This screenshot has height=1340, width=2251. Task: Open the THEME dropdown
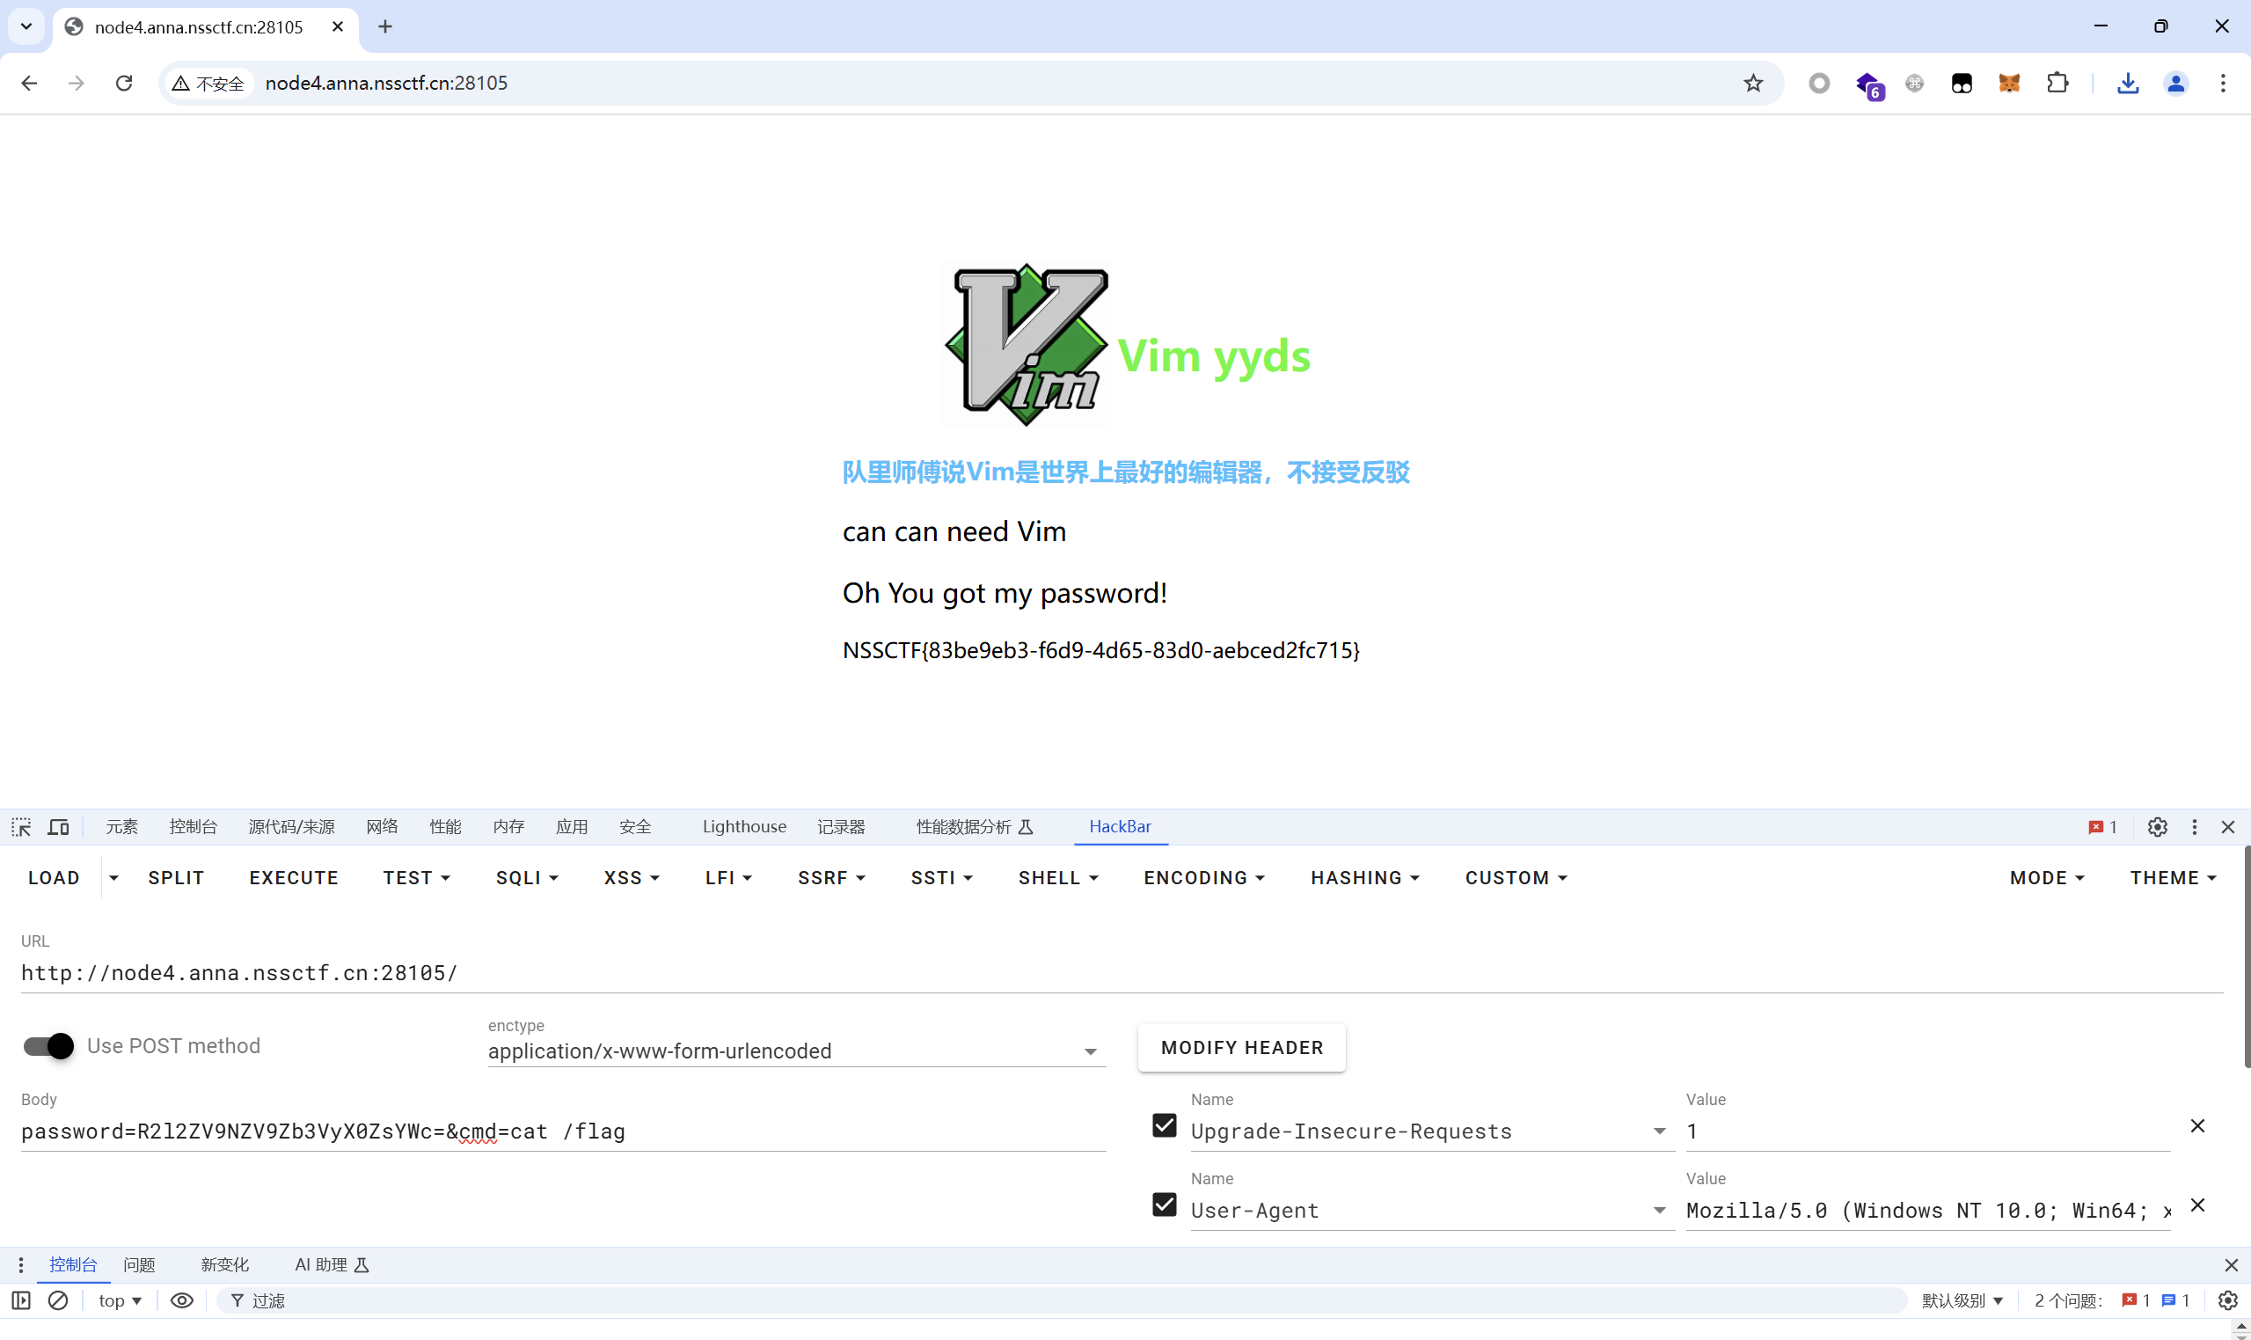click(2174, 878)
